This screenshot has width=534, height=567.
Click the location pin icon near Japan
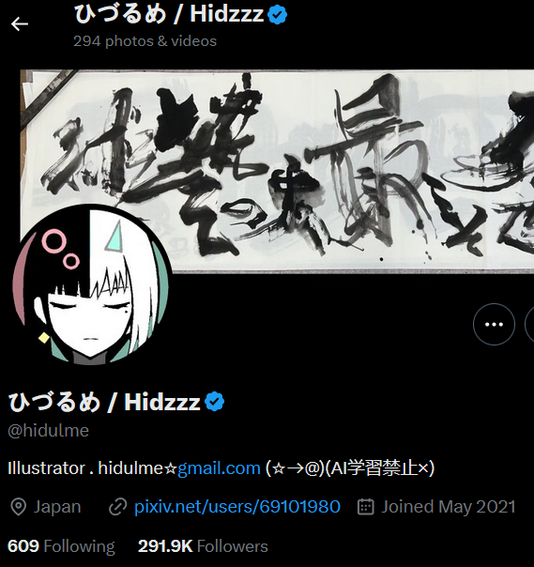[x=19, y=507]
